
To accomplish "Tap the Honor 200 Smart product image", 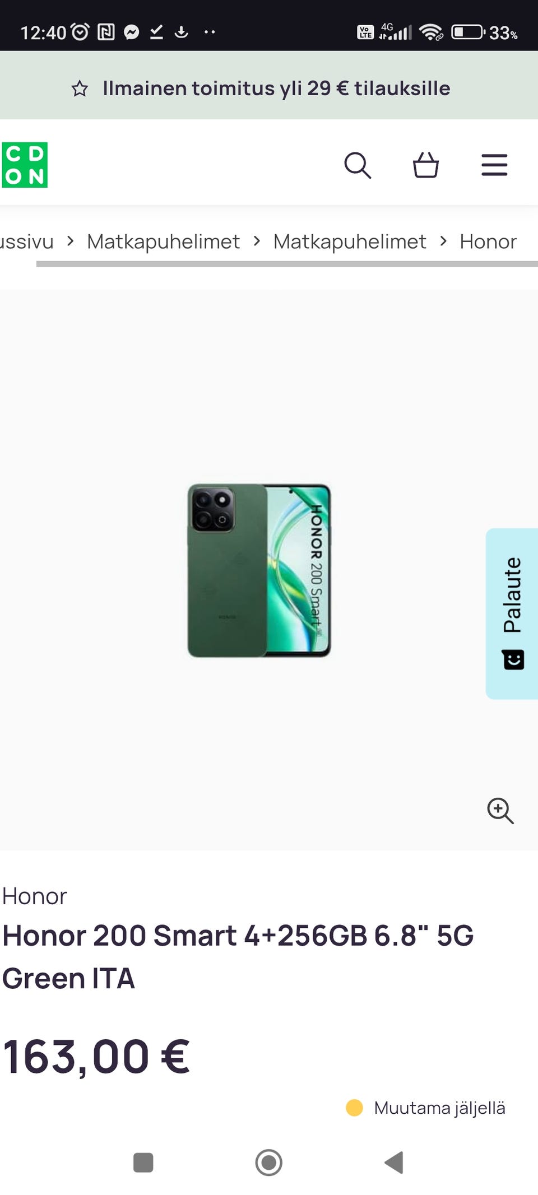I will [x=259, y=570].
